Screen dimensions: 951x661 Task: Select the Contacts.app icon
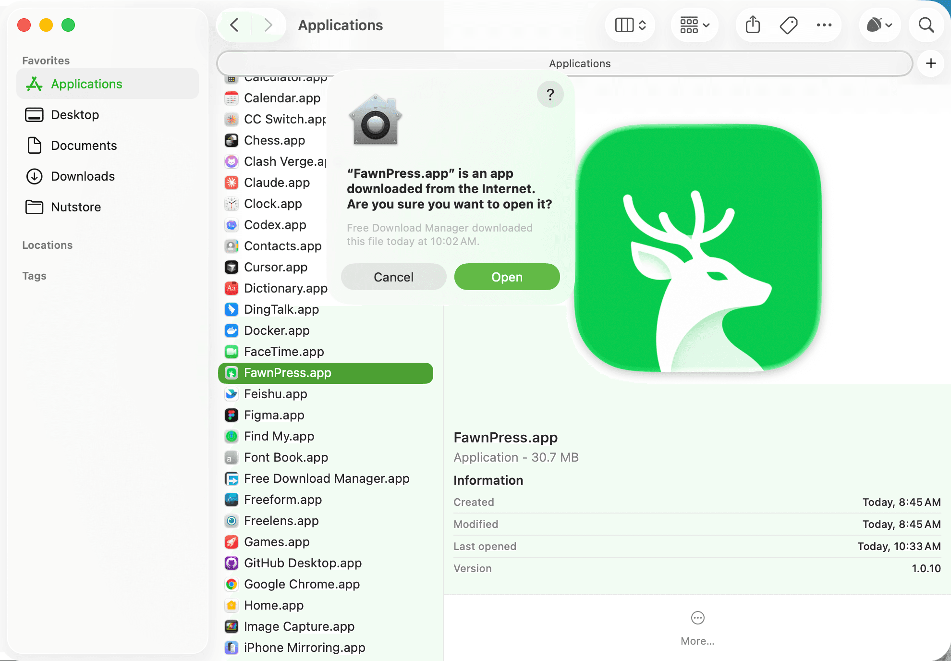coord(232,246)
